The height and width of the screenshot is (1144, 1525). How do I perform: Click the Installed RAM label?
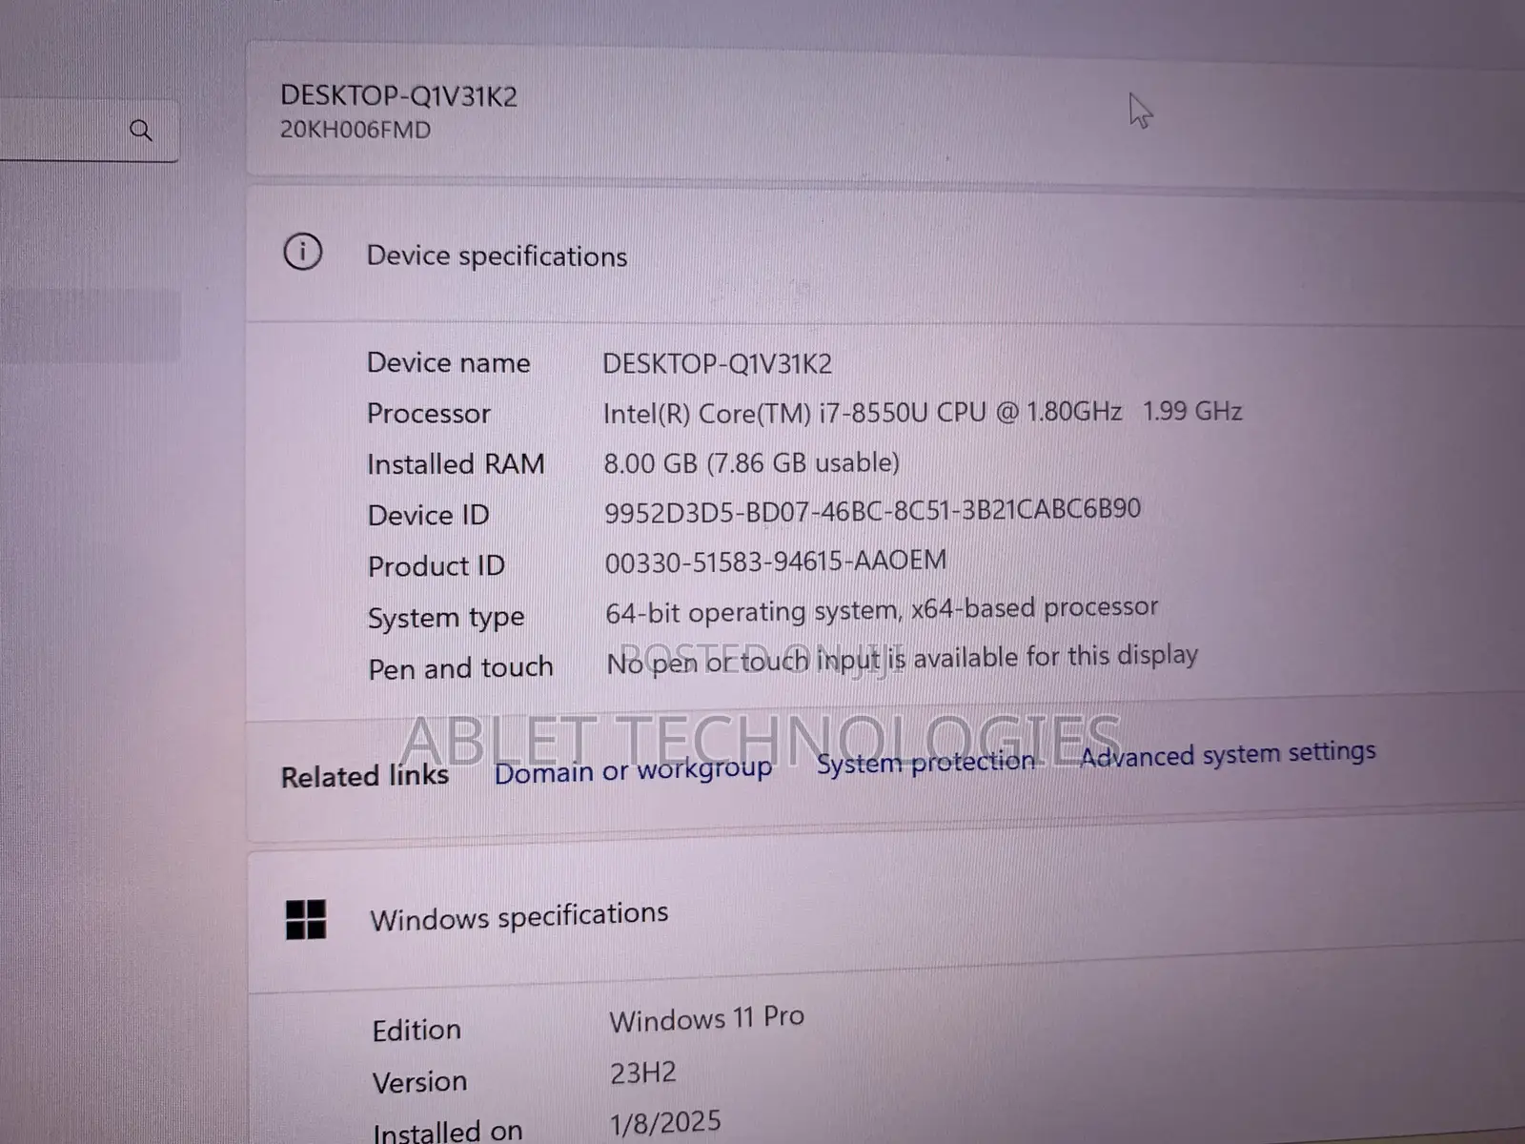456,464
